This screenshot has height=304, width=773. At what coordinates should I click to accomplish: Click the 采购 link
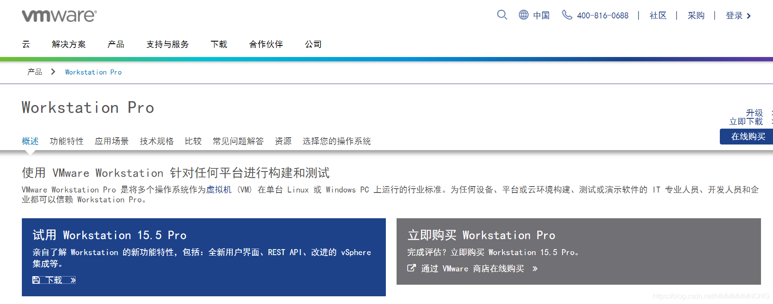[x=696, y=15]
